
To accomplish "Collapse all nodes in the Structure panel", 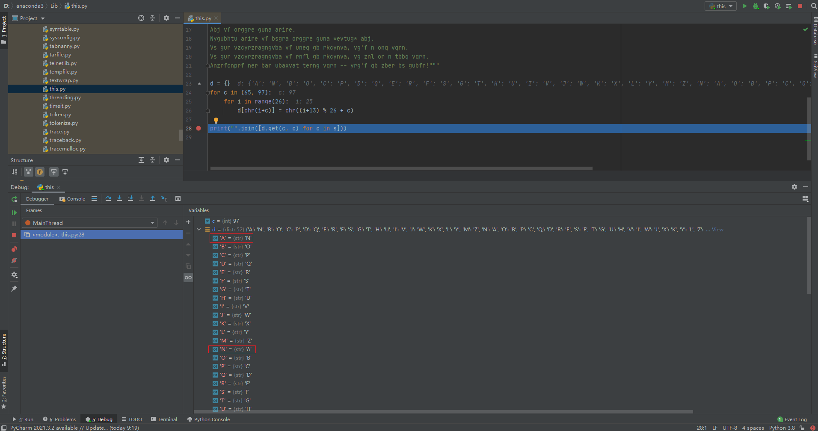I will (152, 160).
